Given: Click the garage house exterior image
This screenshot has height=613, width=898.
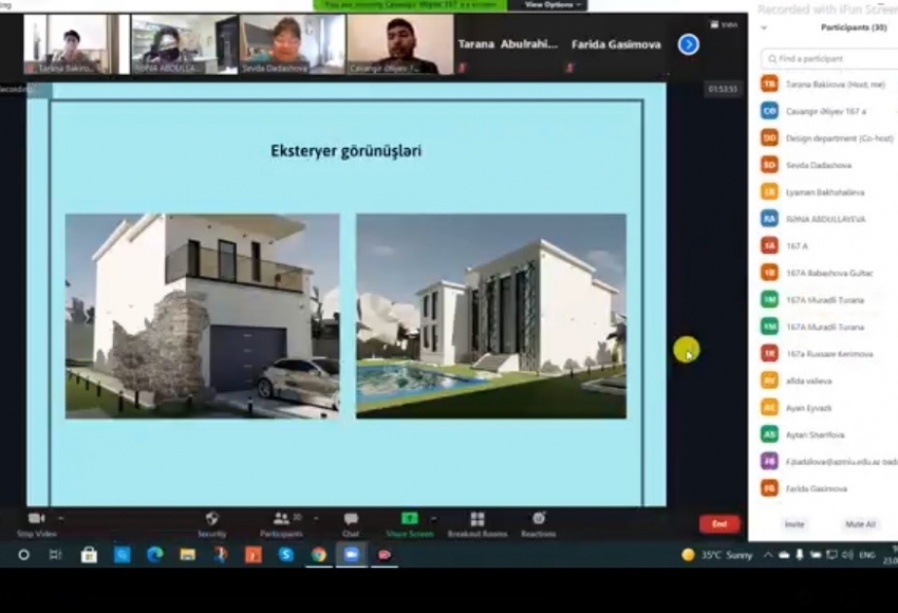Looking at the screenshot, I should click(202, 316).
